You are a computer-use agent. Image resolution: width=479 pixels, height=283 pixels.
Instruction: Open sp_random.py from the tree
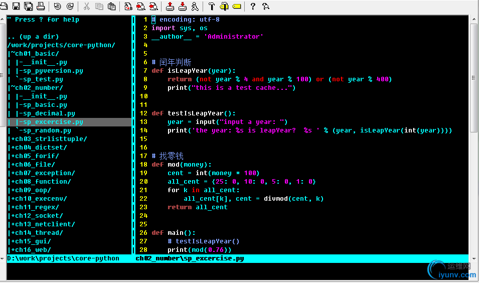[x=43, y=130]
